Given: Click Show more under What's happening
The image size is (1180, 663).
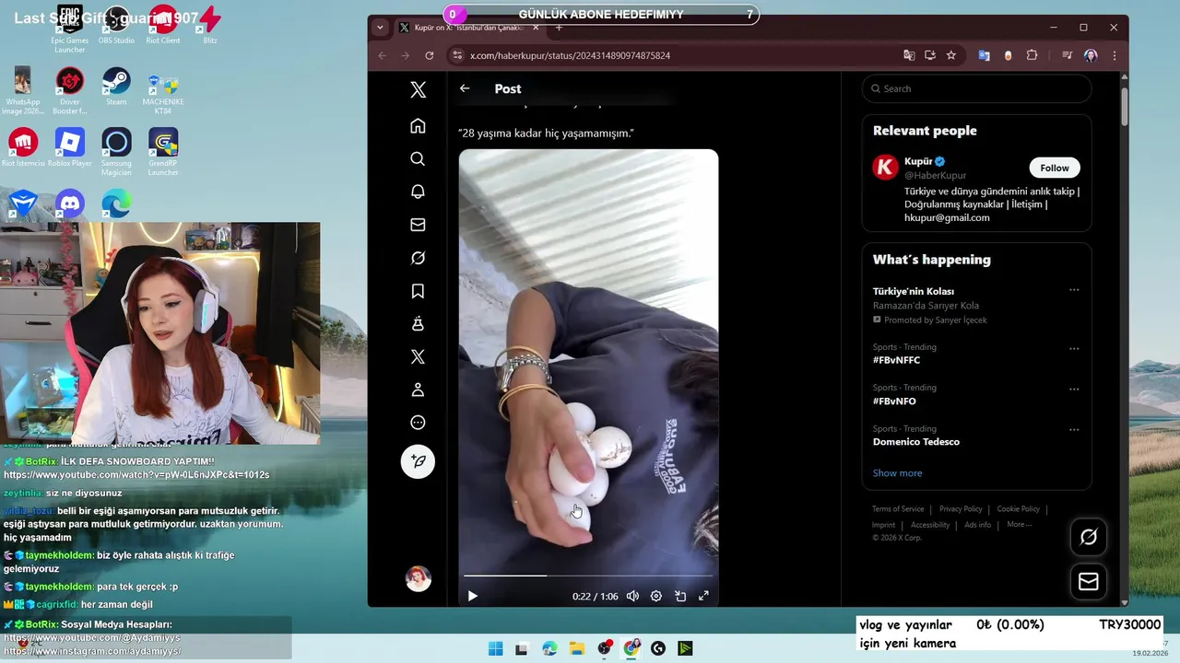Looking at the screenshot, I should (x=897, y=473).
